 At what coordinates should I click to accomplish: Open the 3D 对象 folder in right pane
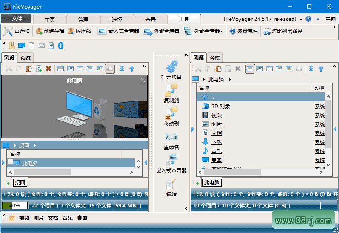click(220, 106)
